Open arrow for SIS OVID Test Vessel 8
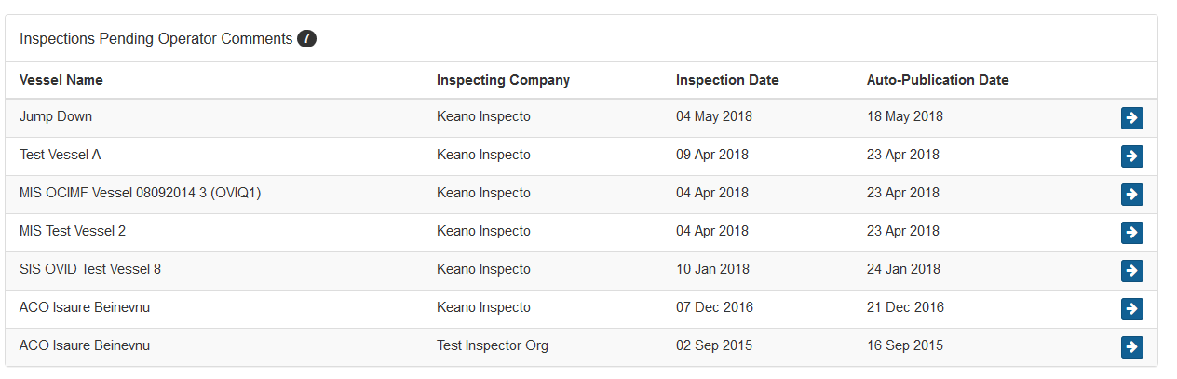The image size is (1177, 379). [x=1131, y=271]
